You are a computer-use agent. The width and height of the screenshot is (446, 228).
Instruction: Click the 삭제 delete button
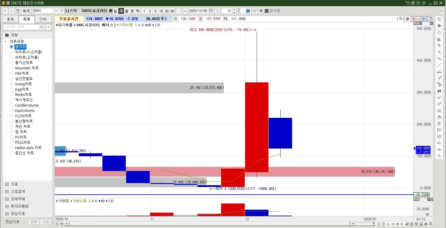tap(45, 222)
